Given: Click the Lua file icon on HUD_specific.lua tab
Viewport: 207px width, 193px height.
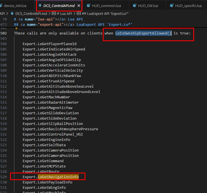Looking at the screenshot, I should pyautogui.click(x=172, y=6).
